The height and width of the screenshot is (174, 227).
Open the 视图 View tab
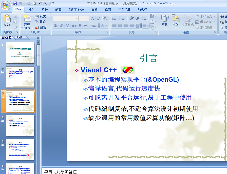click(108, 10)
